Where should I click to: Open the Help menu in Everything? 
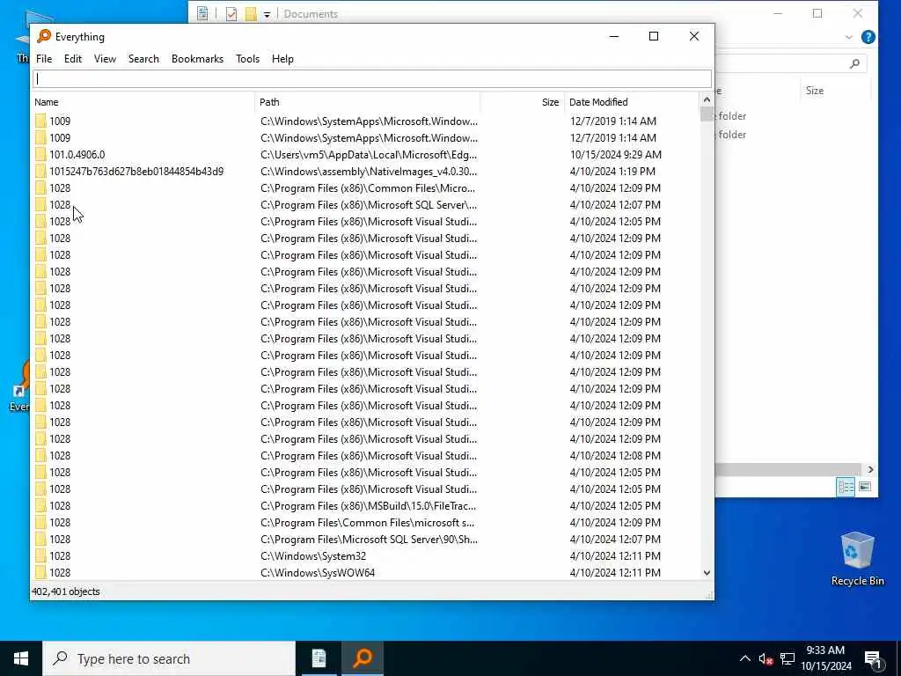click(282, 59)
